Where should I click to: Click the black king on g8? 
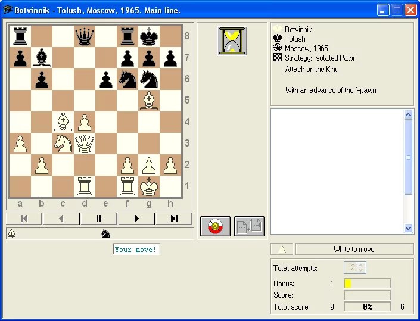pos(149,36)
